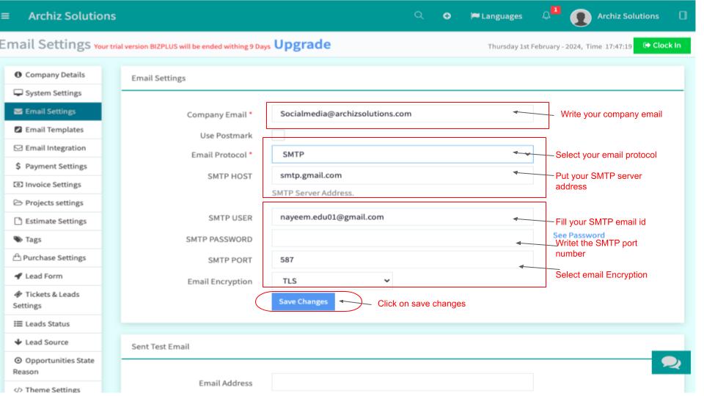The image size is (704, 396).
Task: Open the Languages menu in header
Action: click(495, 16)
